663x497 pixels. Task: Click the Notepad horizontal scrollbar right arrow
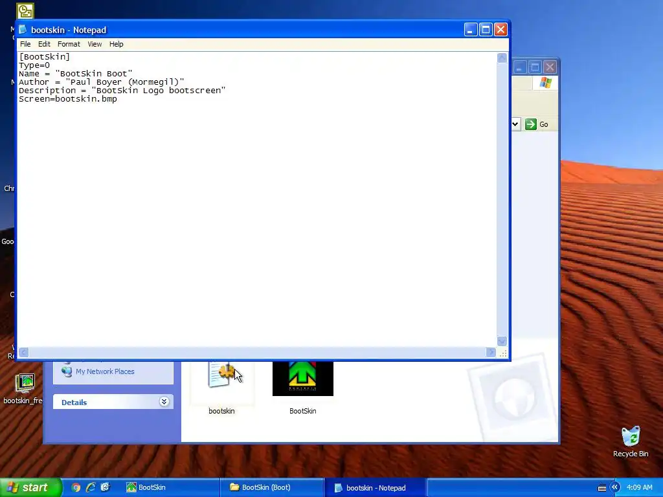(x=491, y=353)
